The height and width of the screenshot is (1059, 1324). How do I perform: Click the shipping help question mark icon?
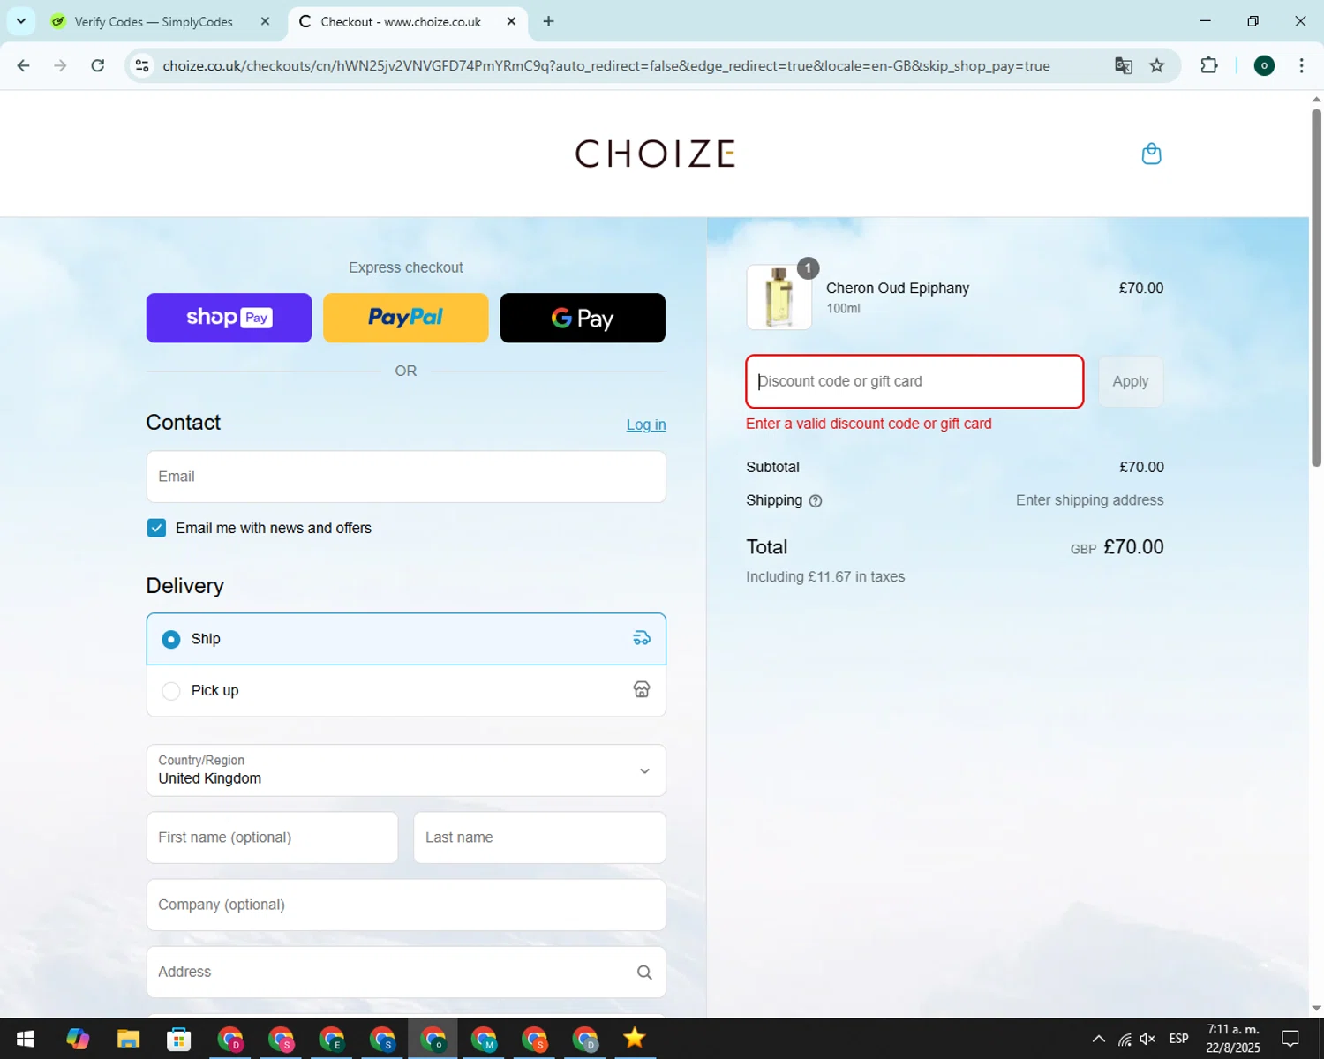pyautogui.click(x=816, y=501)
